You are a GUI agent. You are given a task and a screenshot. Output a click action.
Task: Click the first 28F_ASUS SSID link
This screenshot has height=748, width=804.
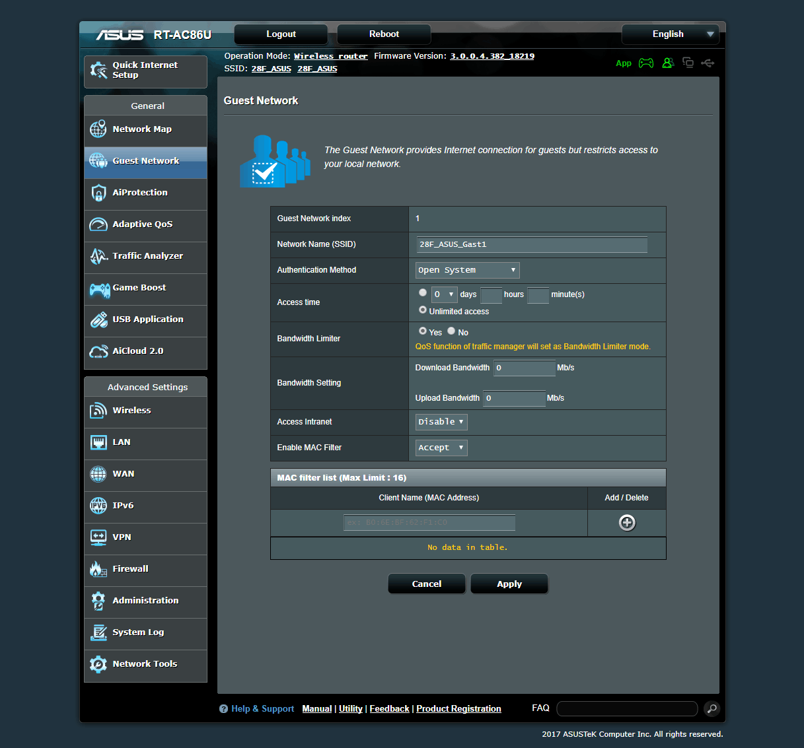(x=271, y=69)
